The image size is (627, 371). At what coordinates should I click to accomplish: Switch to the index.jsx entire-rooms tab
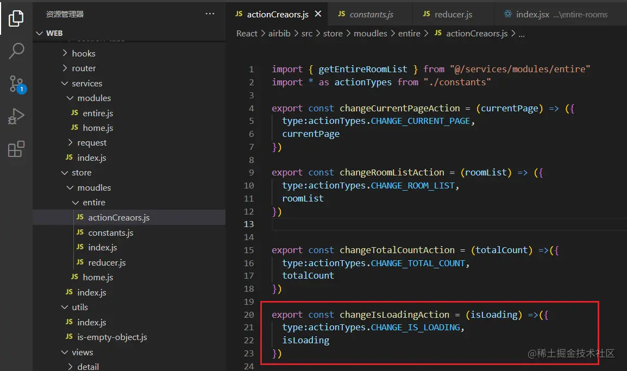tap(560, 14)
